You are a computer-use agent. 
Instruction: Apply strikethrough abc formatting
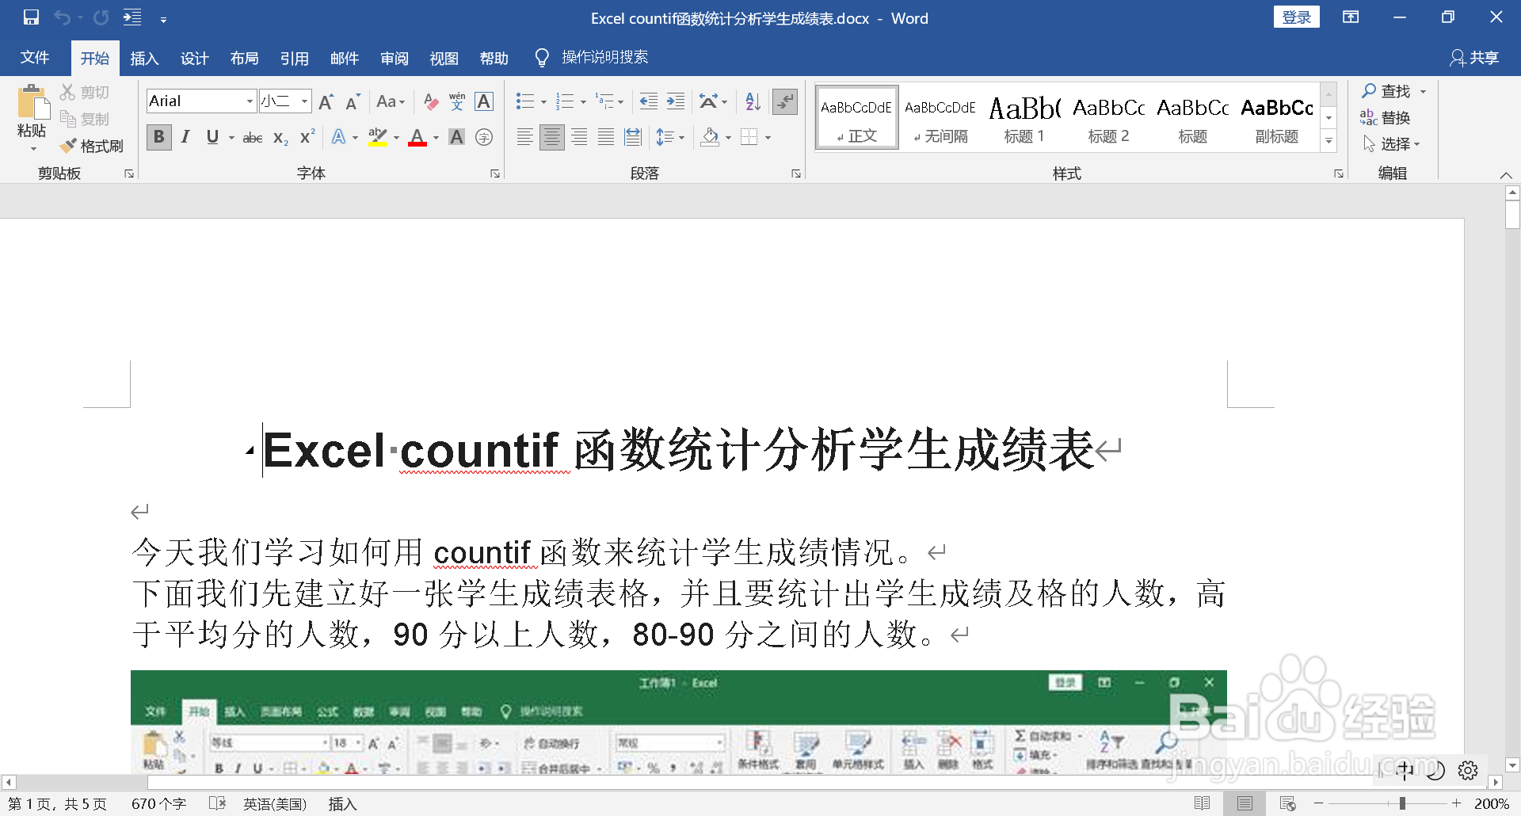[253, 138]
